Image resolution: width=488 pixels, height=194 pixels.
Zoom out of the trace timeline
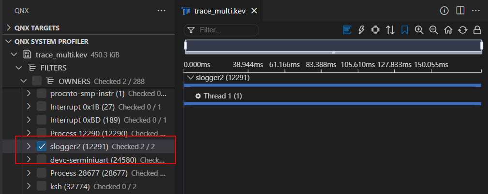click(433, 30)
